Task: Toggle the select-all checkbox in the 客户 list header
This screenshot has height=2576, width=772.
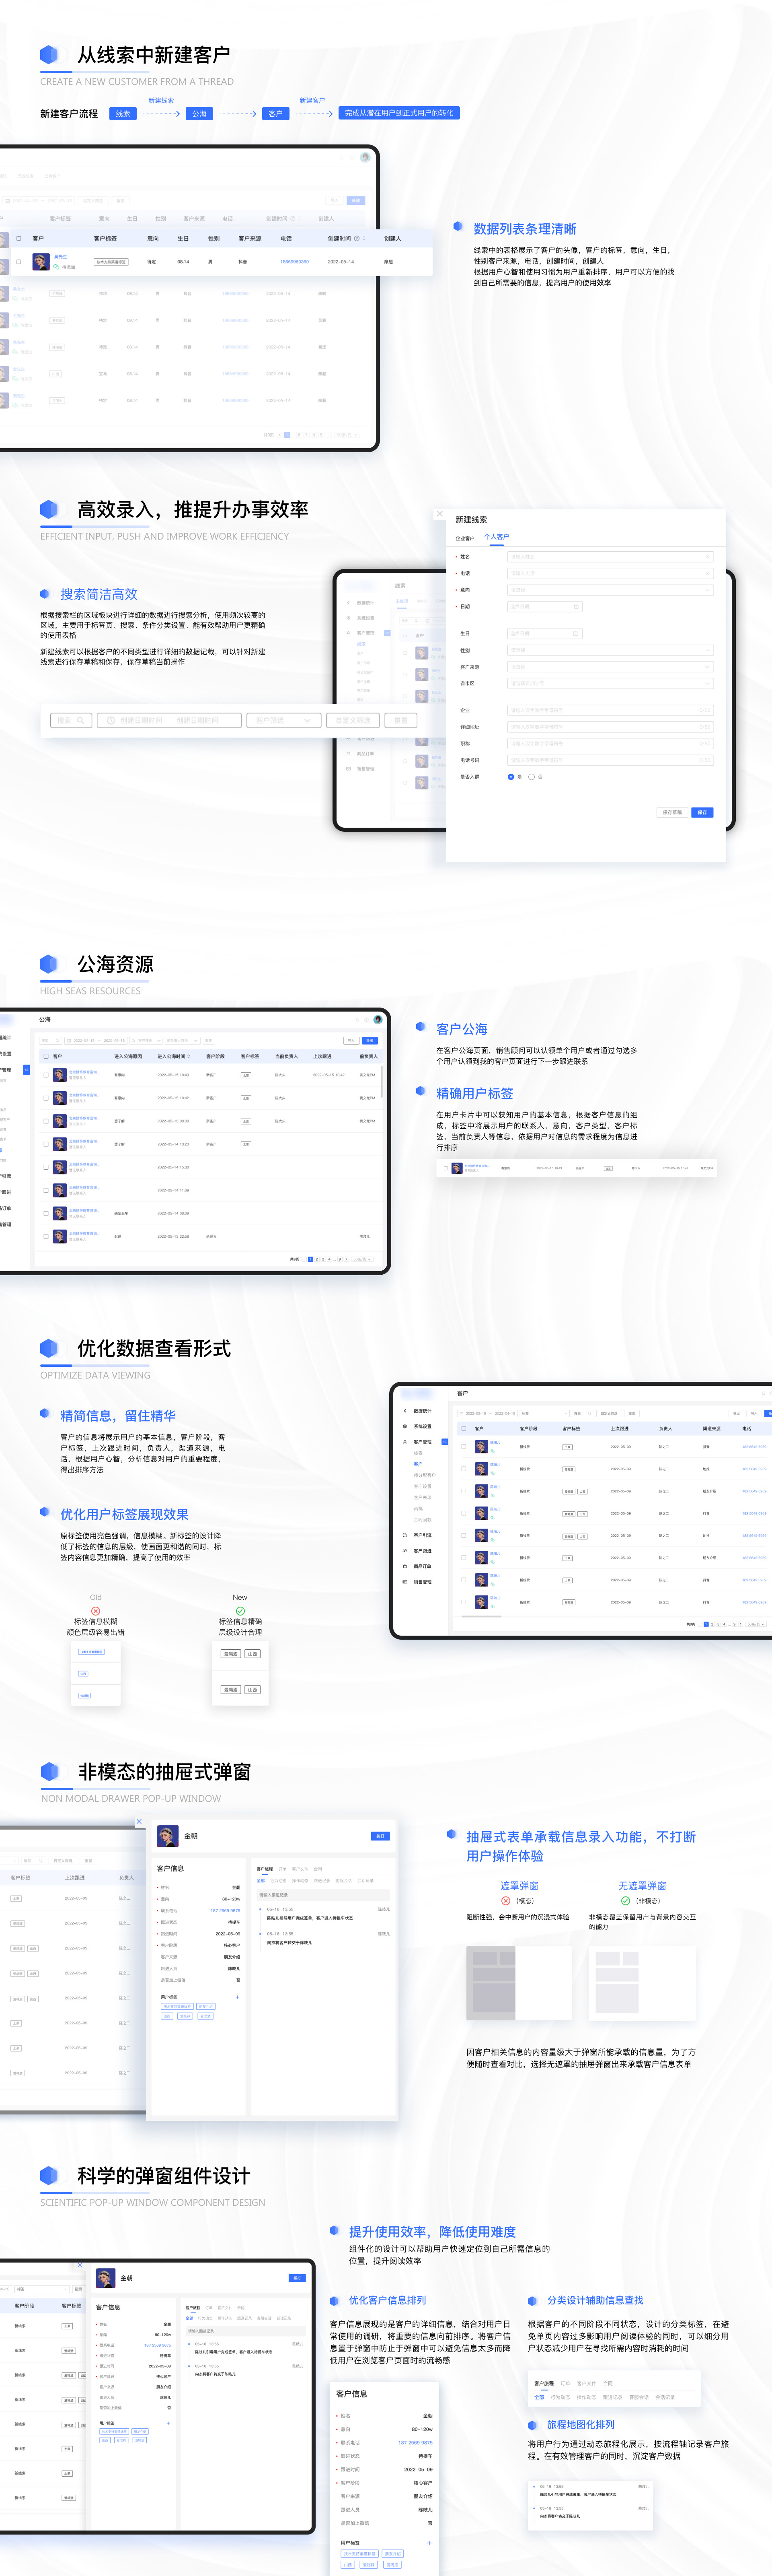Action: click(463, 1429)
